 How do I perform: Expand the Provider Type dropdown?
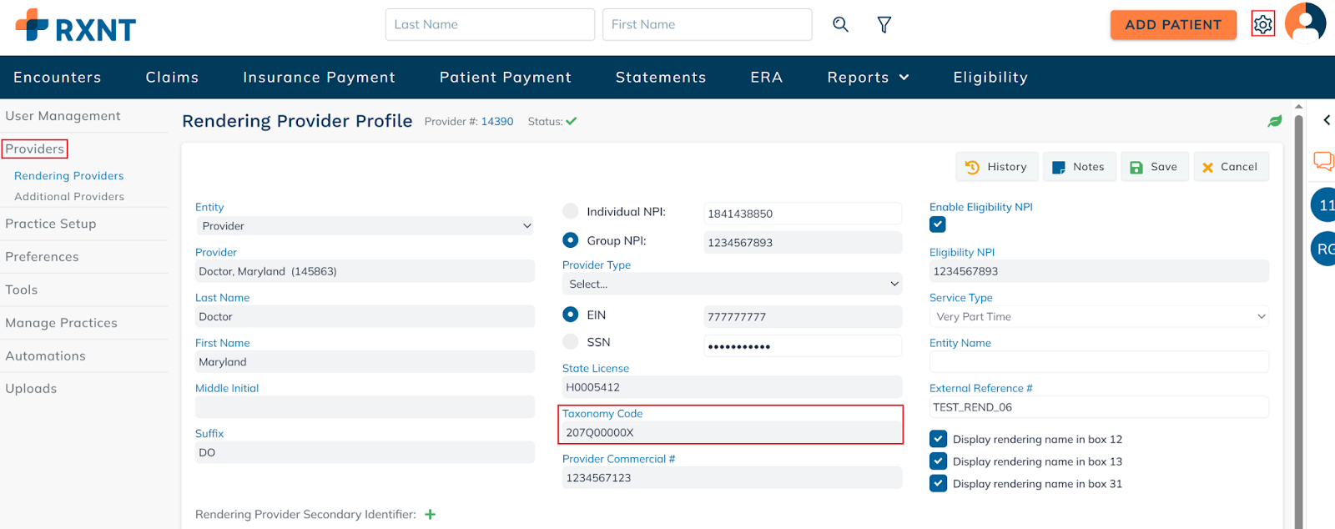[732, 285]
